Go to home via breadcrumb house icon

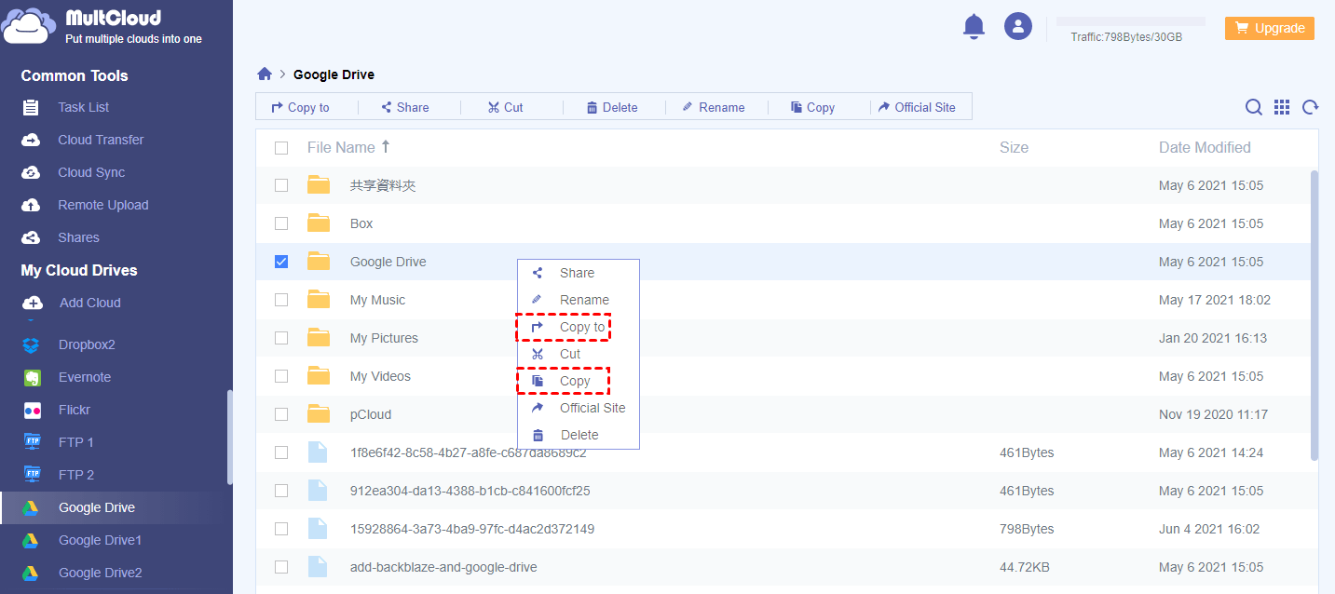tap(265, 74)
